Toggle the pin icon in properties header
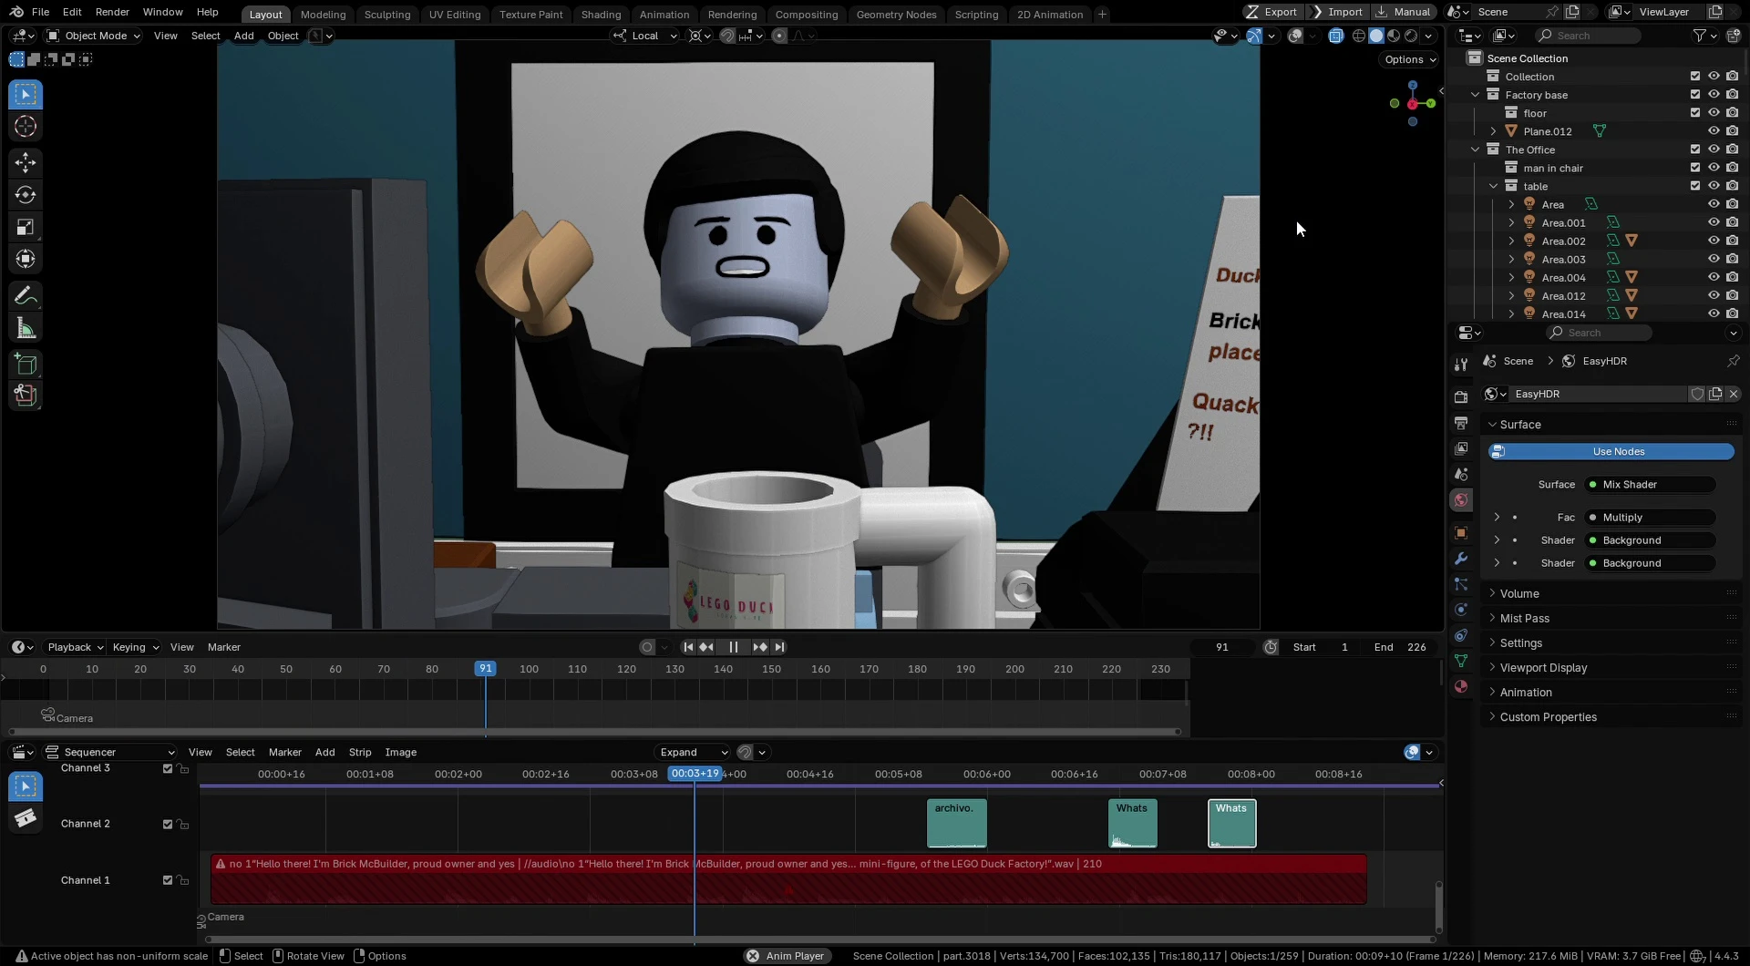Viewport: 1750px width, 966px height. (1733, 361)
